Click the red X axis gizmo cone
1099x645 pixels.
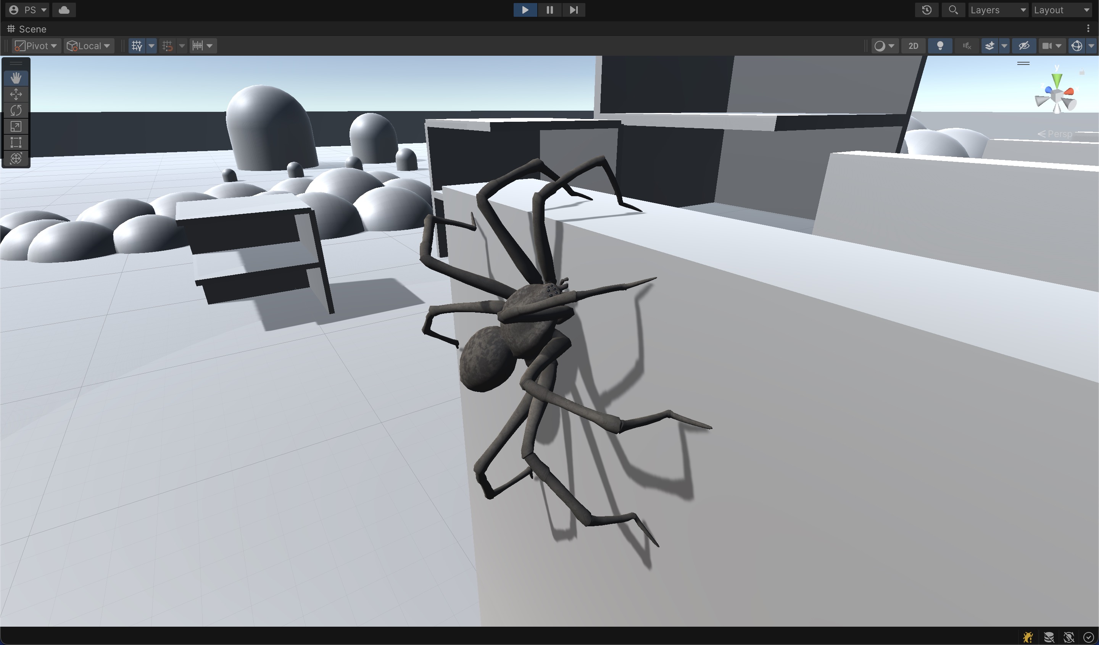1068,92
